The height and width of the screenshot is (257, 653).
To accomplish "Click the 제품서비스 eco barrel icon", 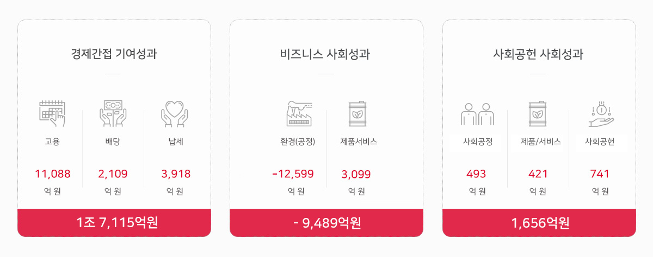I will tap(358, 113).
